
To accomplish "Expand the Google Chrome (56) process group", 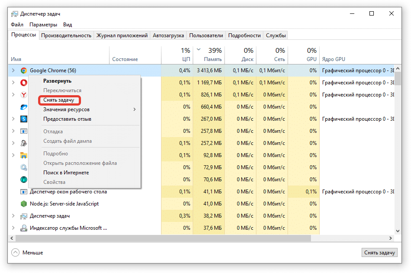I will [13, 70].
